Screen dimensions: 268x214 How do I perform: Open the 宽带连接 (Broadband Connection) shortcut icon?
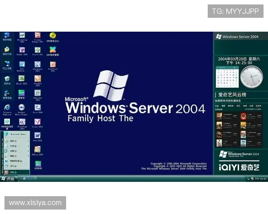tap(7, 95)
